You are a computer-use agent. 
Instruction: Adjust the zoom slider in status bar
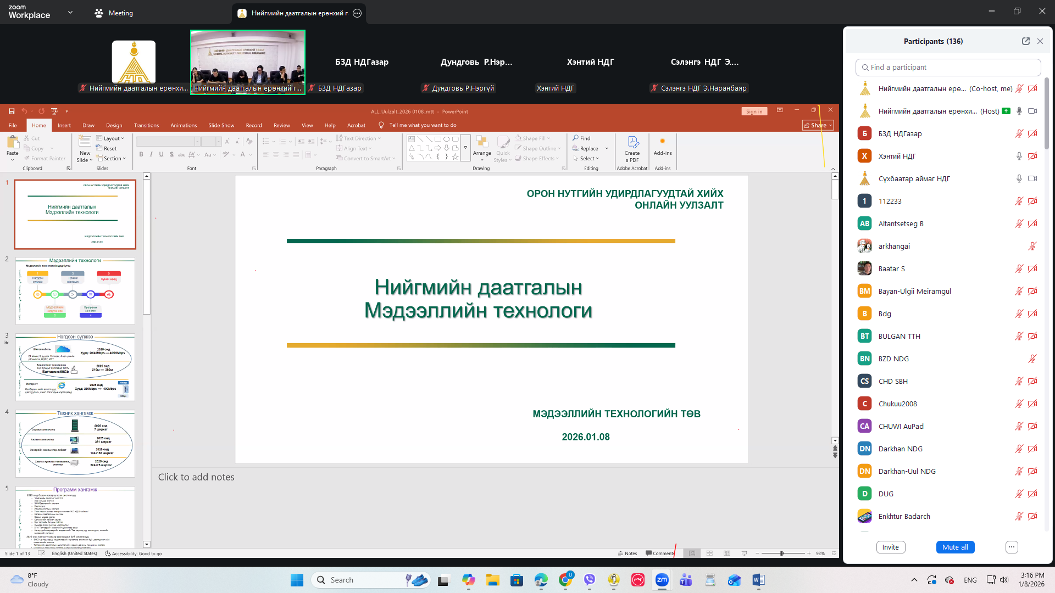point(782,553)
